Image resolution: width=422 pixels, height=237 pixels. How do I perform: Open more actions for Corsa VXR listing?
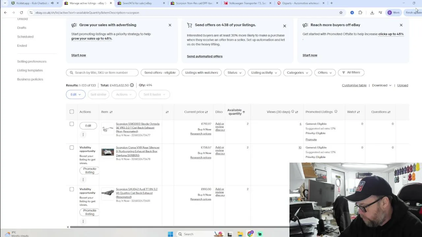click(x=83, y=180)
